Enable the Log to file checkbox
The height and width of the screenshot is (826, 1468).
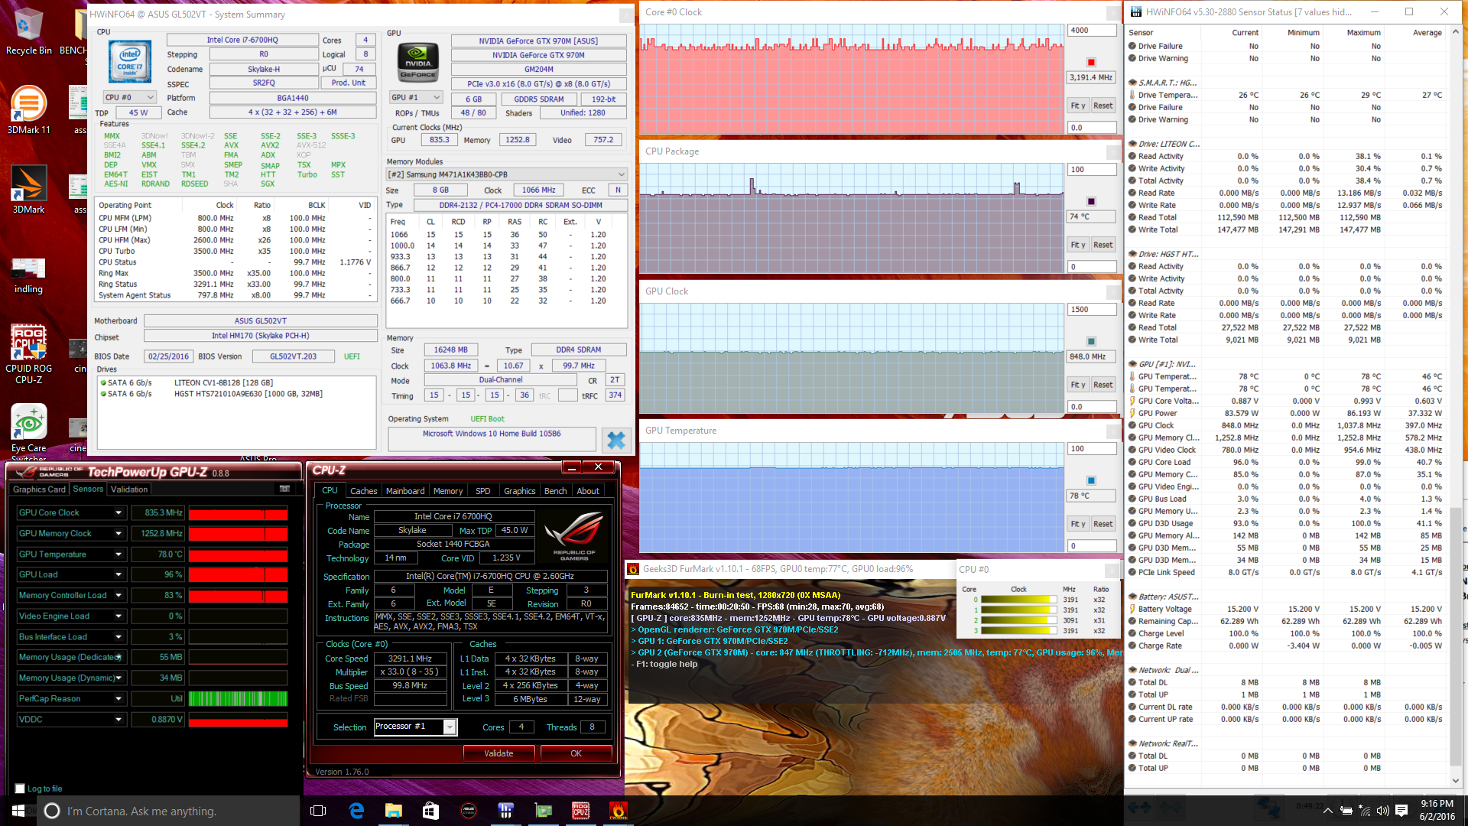pos(20,789)
